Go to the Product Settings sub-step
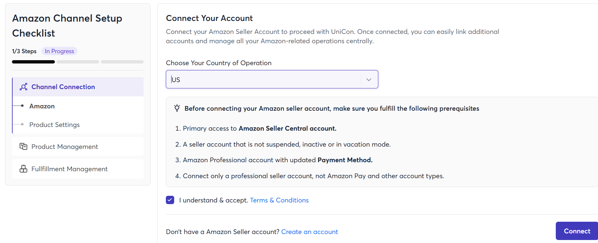 55,125
